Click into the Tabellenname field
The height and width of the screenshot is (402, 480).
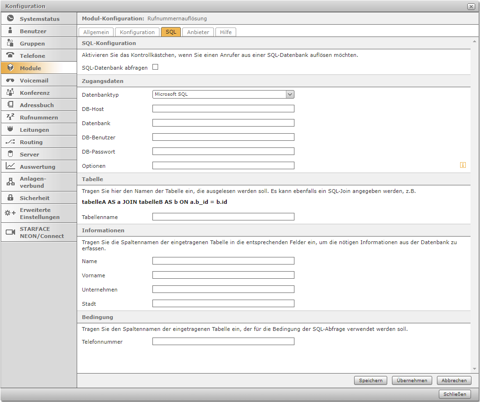point(223,217)
